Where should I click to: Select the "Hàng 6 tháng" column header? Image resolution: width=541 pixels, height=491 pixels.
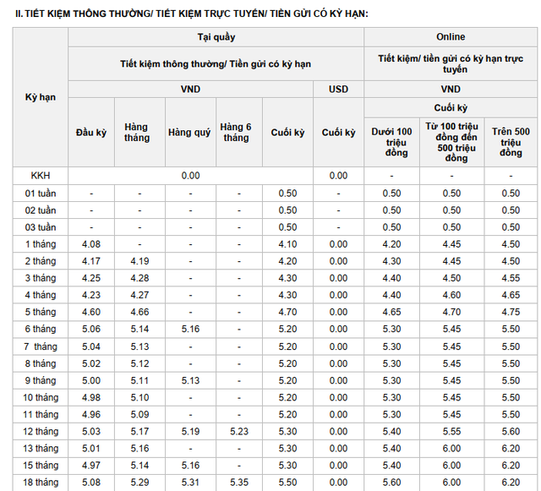(236, 133)
